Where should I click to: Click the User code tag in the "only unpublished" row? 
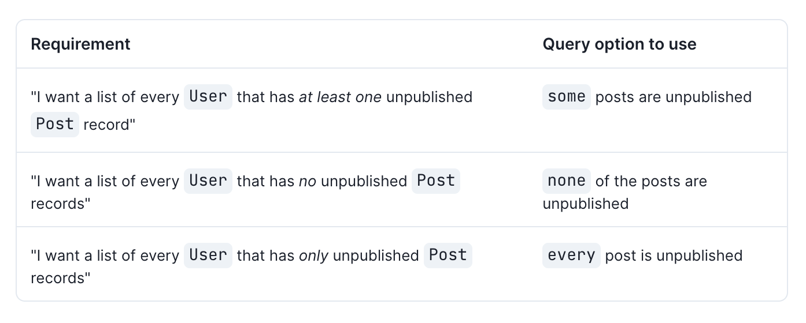[208, 255]
